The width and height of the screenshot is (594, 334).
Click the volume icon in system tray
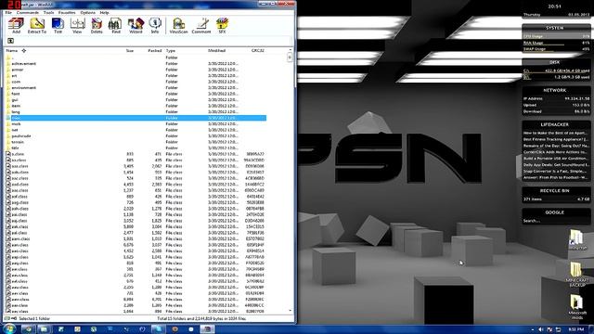(540, 329)
